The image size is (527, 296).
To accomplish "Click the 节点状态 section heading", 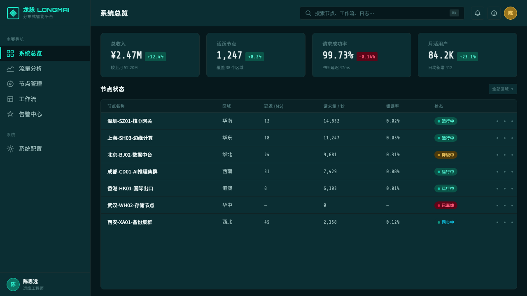I will point(112,89).
